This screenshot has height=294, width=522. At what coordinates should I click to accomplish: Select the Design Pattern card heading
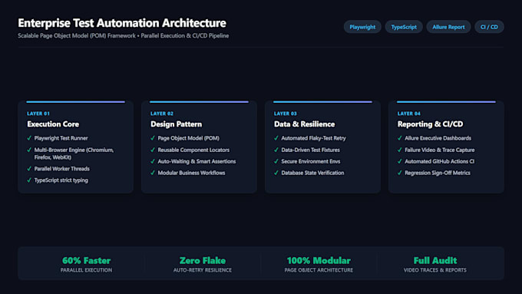tap(176, 124)
